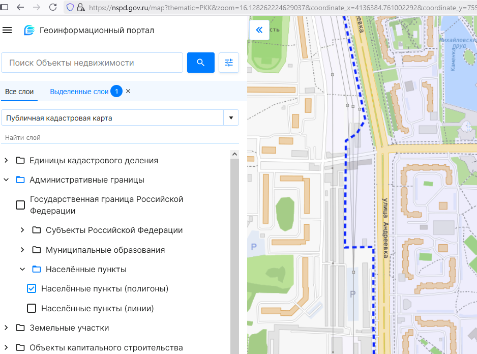Image resolution: width=477 pixels, height=354 pixels.
Task: Click the Геоинформационный портал logo icon
Action: point(29,31)
